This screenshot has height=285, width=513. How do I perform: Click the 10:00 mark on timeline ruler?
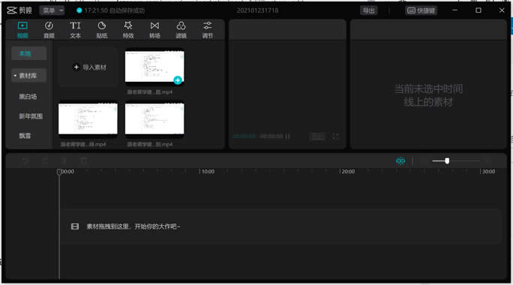pos(208,172)
